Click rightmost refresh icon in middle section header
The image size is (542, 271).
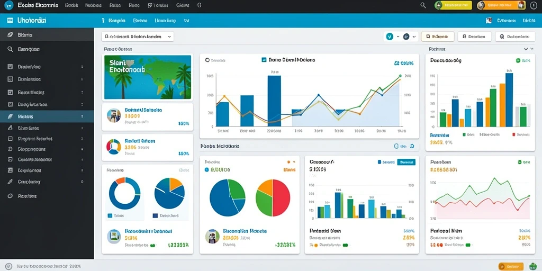pos(412,146)
